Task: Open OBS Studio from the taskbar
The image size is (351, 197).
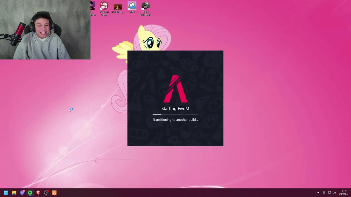Action: point(46,193)
